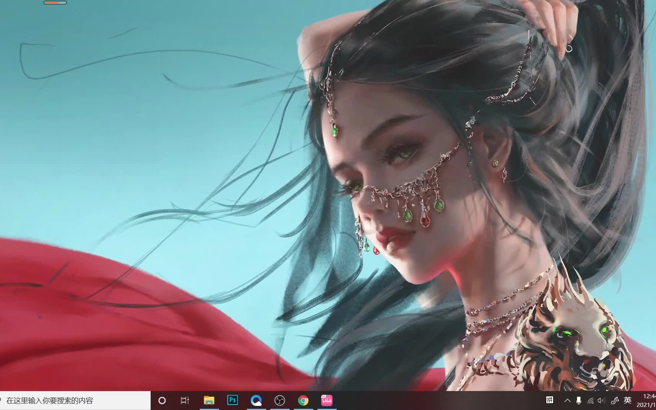
Task: Start Google Chrome from the taskbar
Action: click(x=303, y=400)
